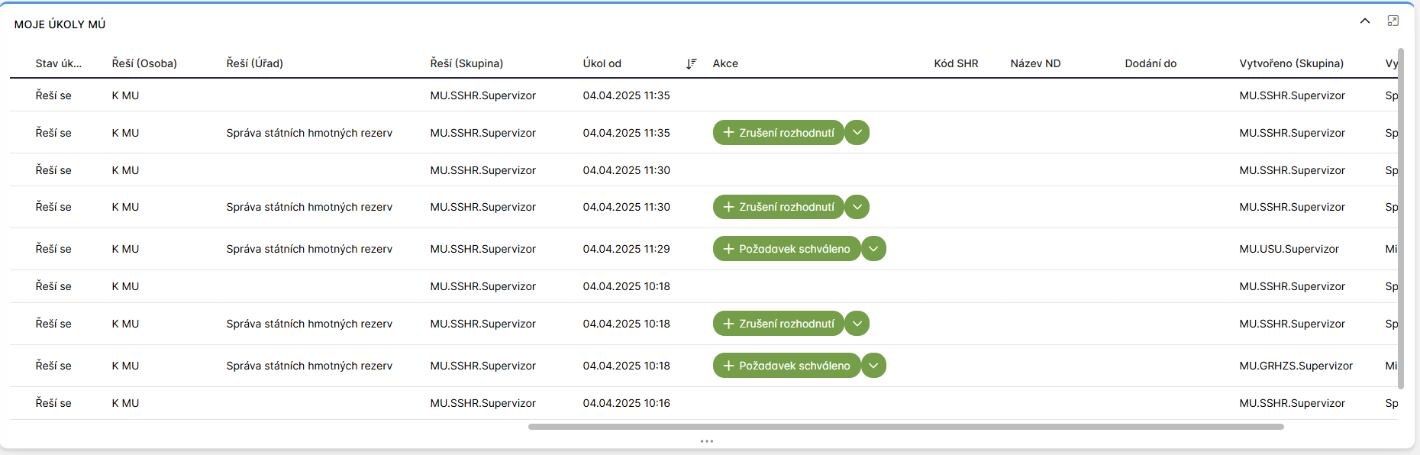
Task: Open panel in expanded window icon
Action: pyautogui.click(x=1393, y=21)
